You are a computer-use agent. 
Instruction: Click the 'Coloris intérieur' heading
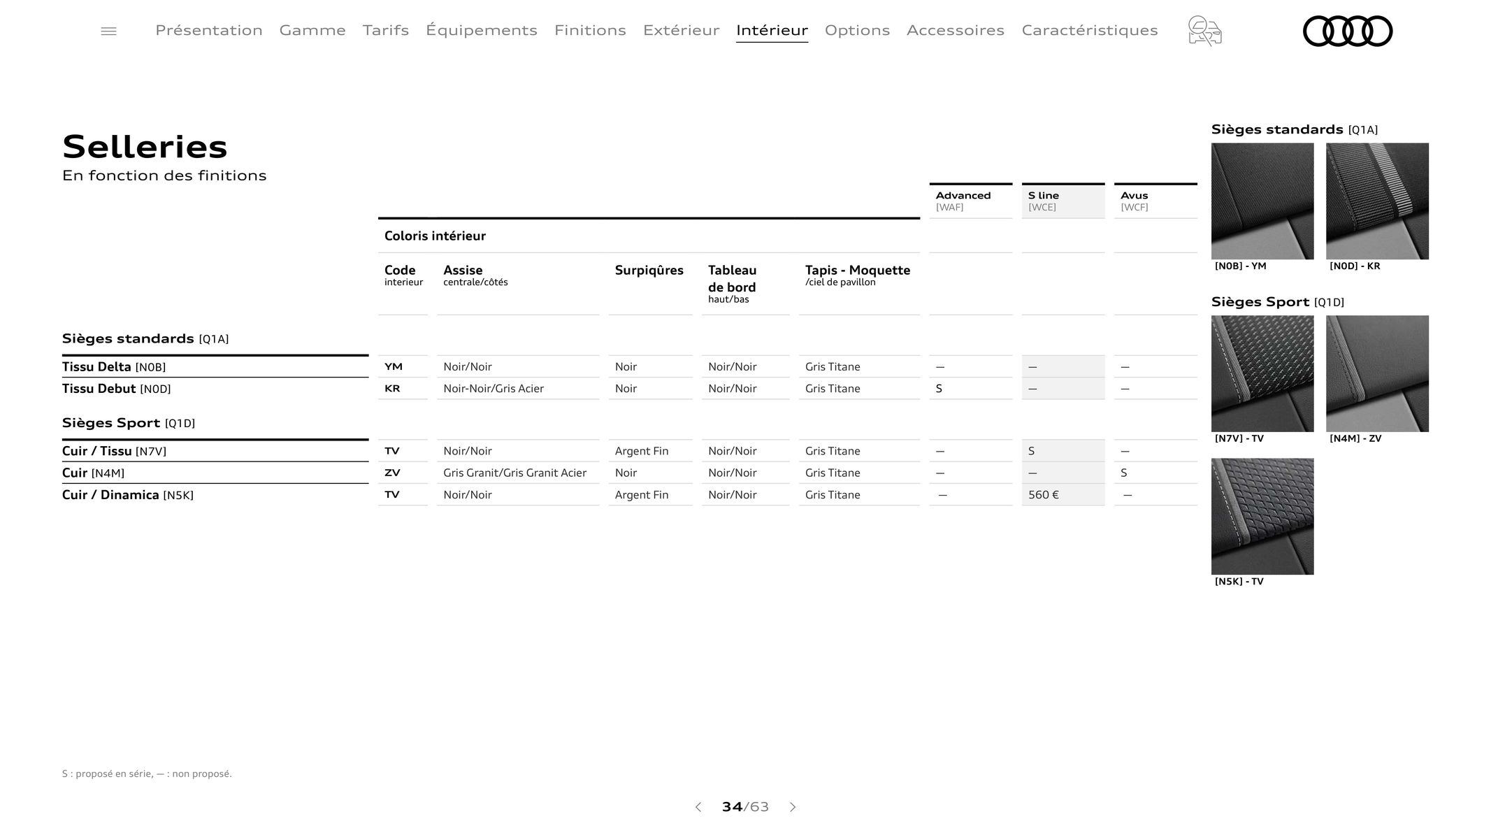coord(435,236)
